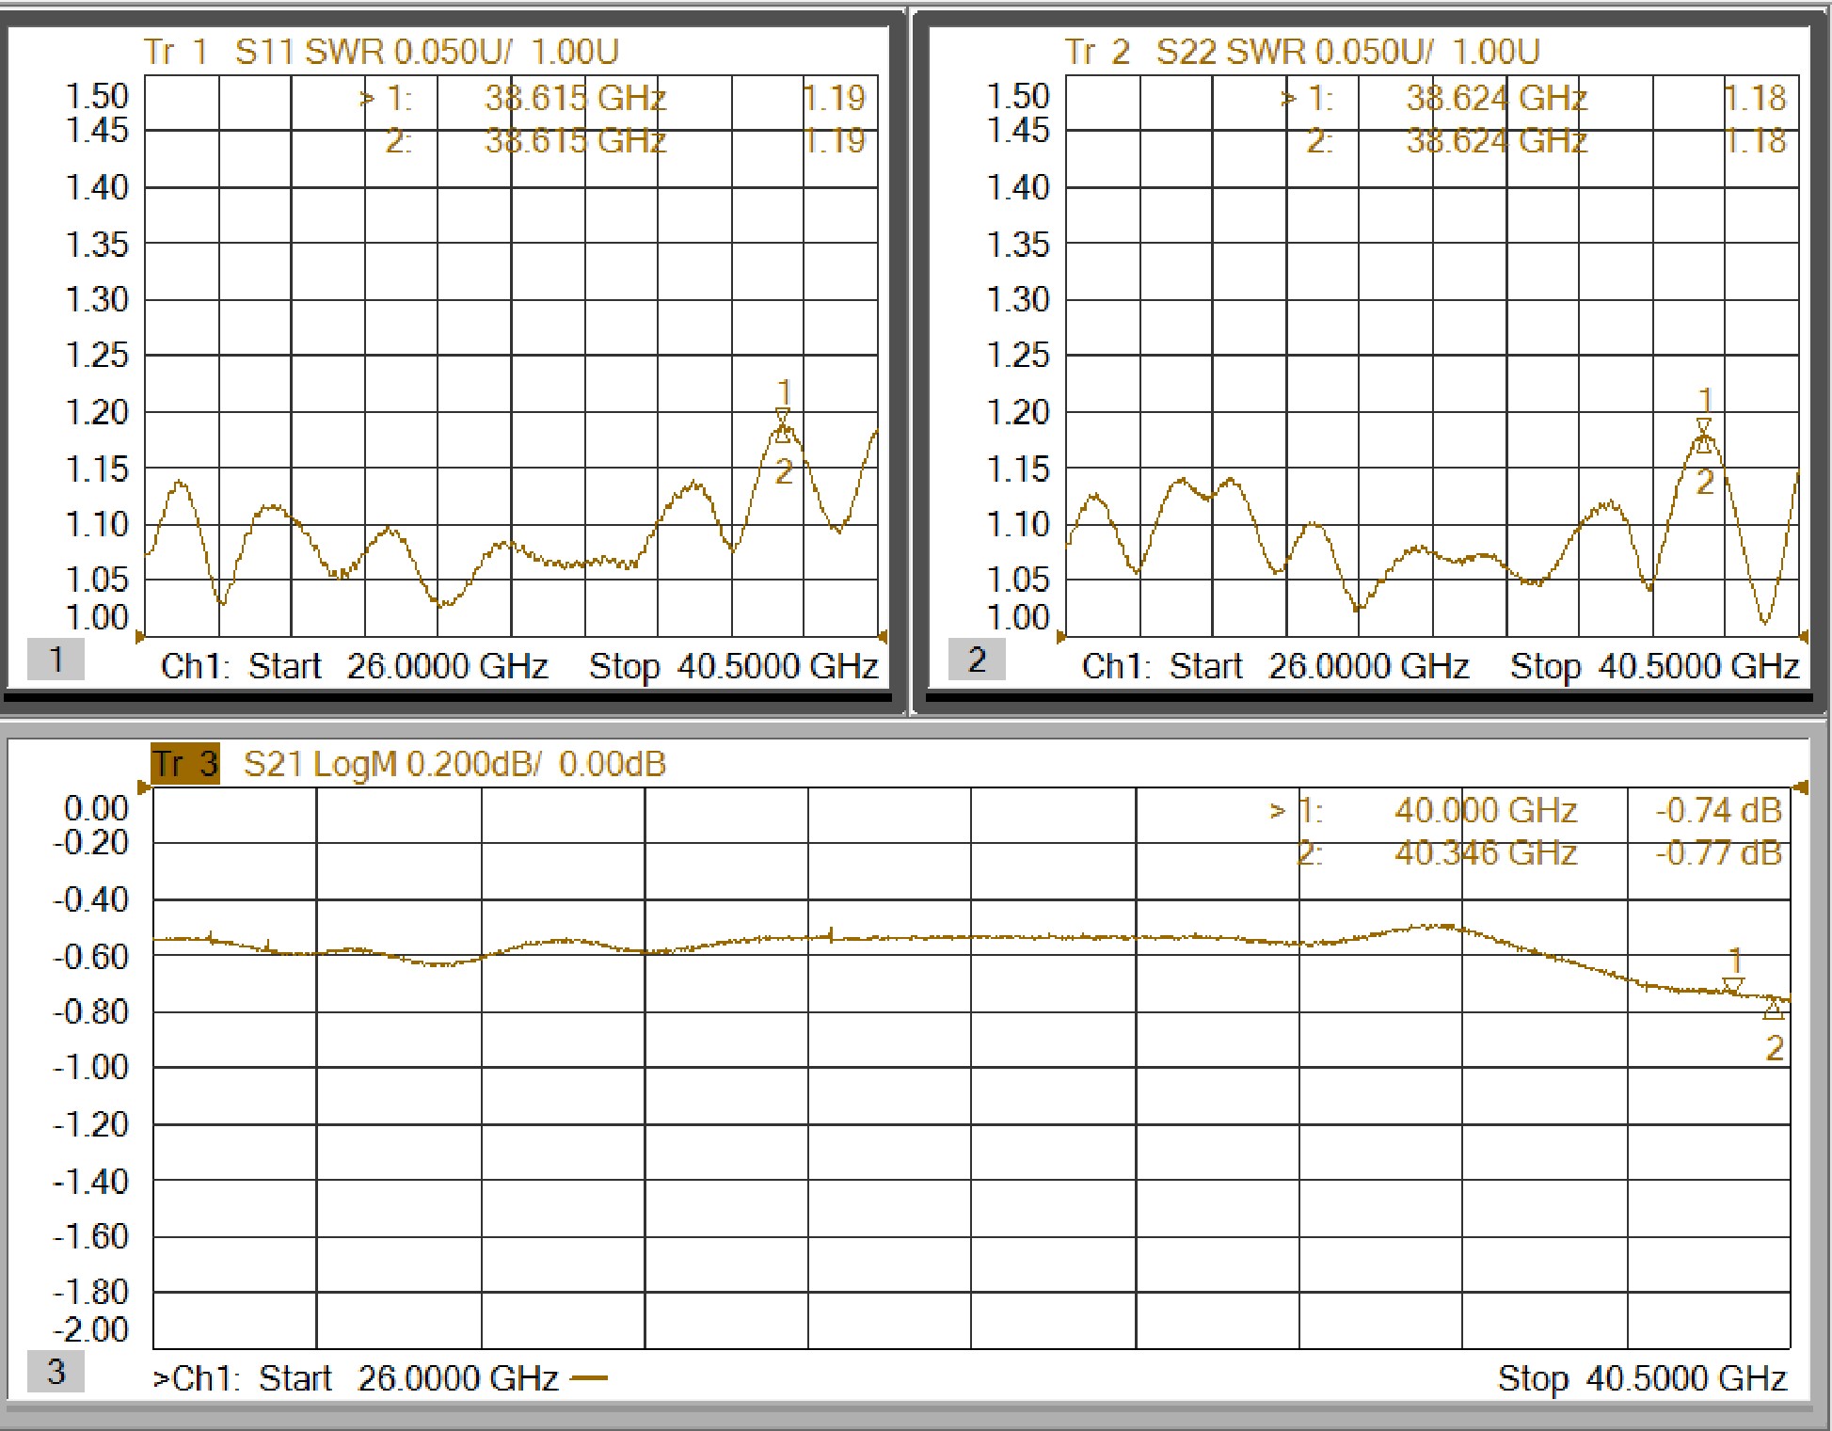
Task: Click marker 2 triangle on S11 trace
Action: pyautogui.click(x=782, y=435)
